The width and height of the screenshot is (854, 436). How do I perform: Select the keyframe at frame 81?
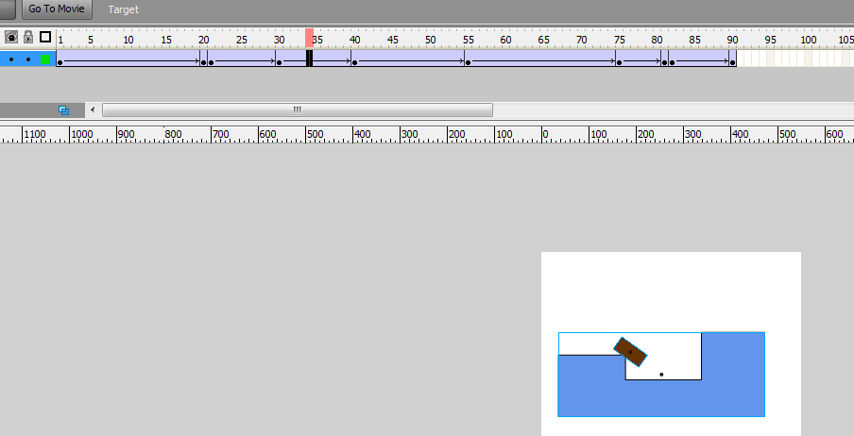664,62
